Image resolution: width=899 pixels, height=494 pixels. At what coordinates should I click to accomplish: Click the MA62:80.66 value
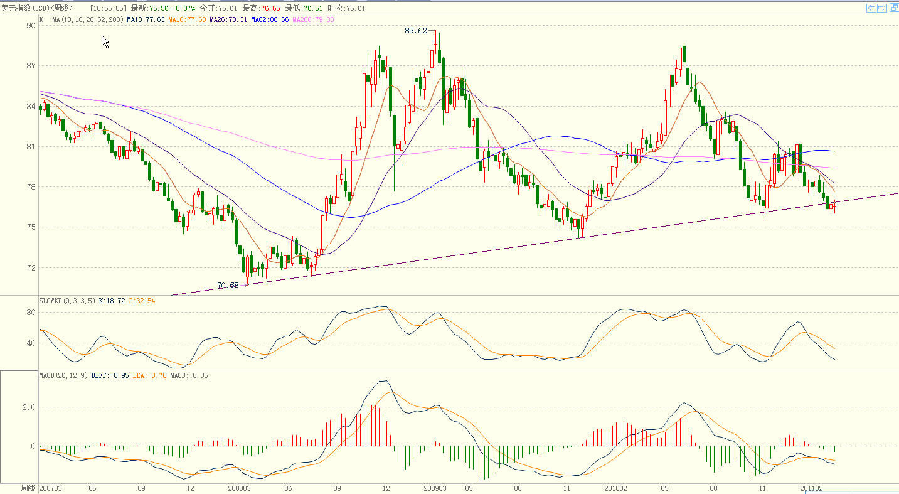(x=270, y=20)
